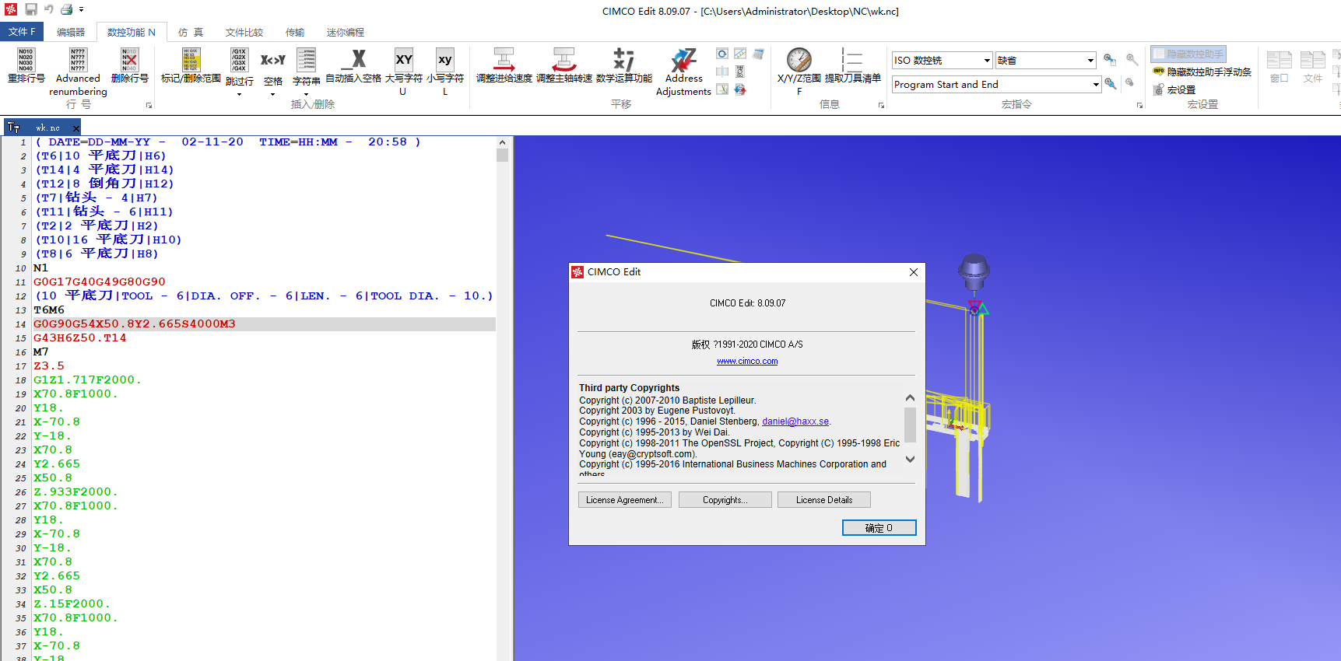The image size is (1341, 661).
Task: Click the copyrights list scroll down arrow
Action: click(x=910, y=460)
